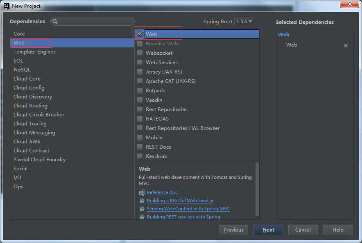This screenshot has width=362, height=243.
Task: Choose the NoSQL category
Action: 72,70
